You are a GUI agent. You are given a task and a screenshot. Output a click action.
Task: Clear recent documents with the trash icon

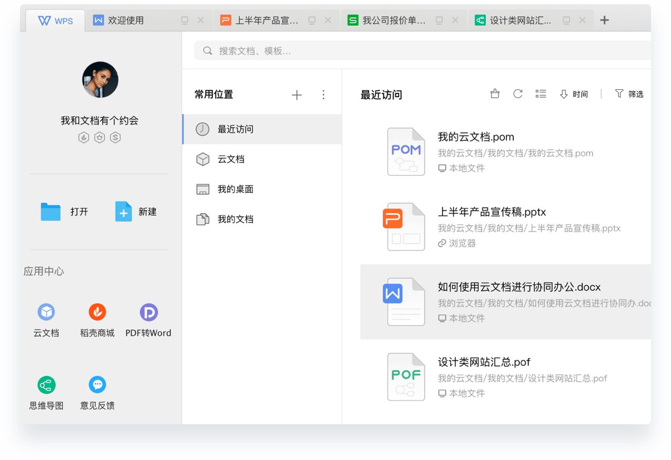(x=495, y=93)
